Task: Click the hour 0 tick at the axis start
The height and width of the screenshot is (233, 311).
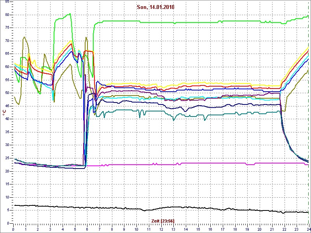Action: click(14, 229)
